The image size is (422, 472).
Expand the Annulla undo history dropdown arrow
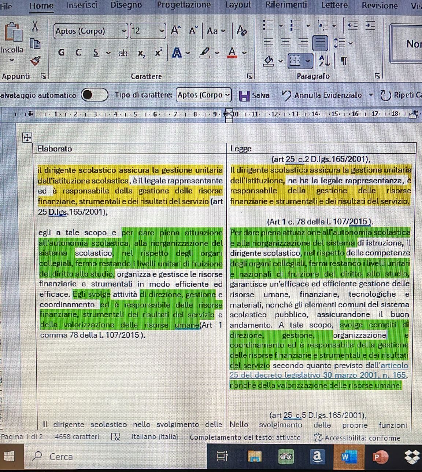(x=371, y=95)
